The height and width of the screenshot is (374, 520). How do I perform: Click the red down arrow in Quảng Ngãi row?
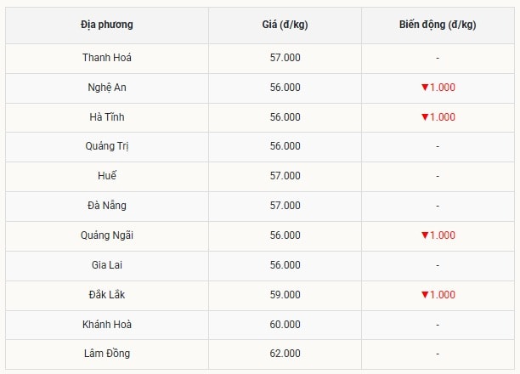point(425,235)
